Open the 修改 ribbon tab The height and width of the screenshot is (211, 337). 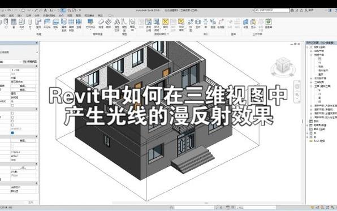pos(101,15)
